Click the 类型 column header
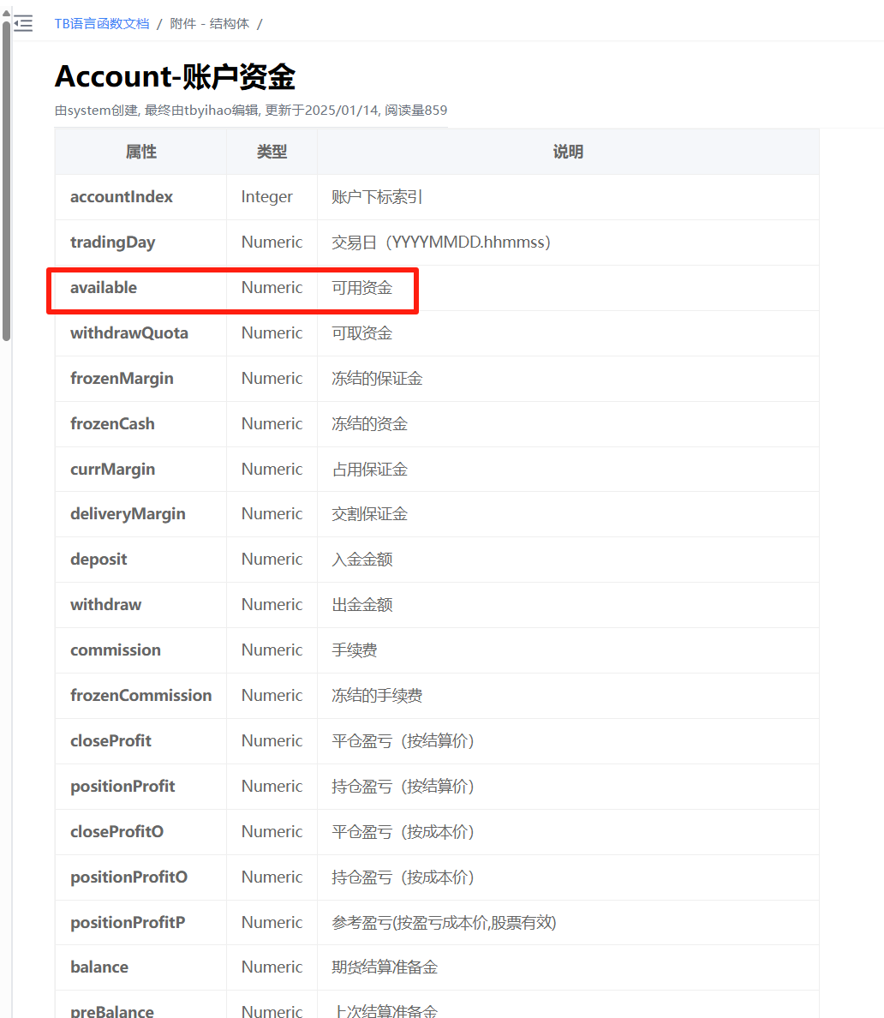The image size is (884, 1018). click(x=272, y=152)
